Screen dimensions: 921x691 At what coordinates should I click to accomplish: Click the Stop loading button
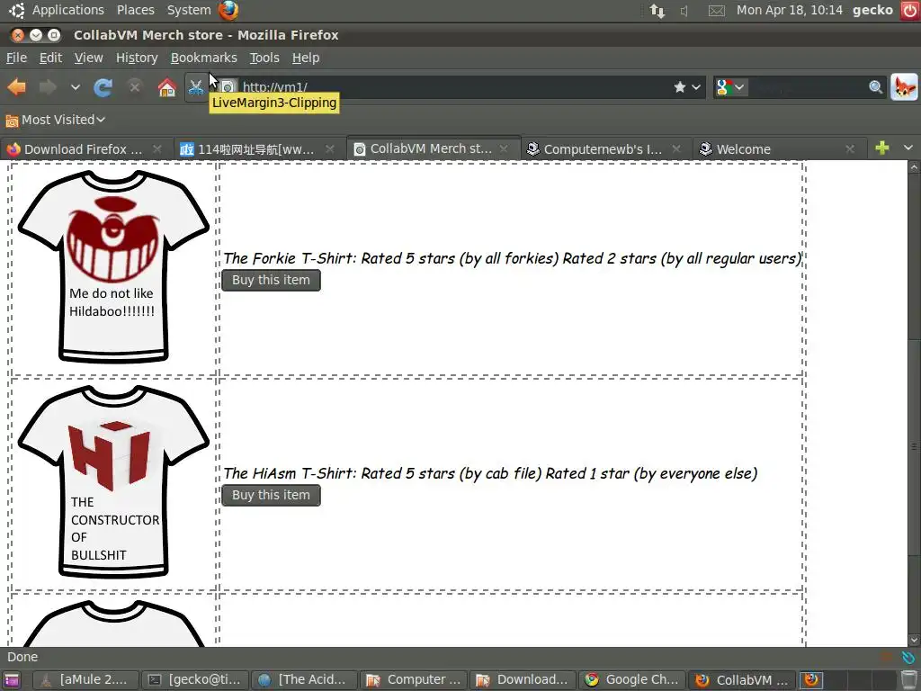(x=135, y=87)
